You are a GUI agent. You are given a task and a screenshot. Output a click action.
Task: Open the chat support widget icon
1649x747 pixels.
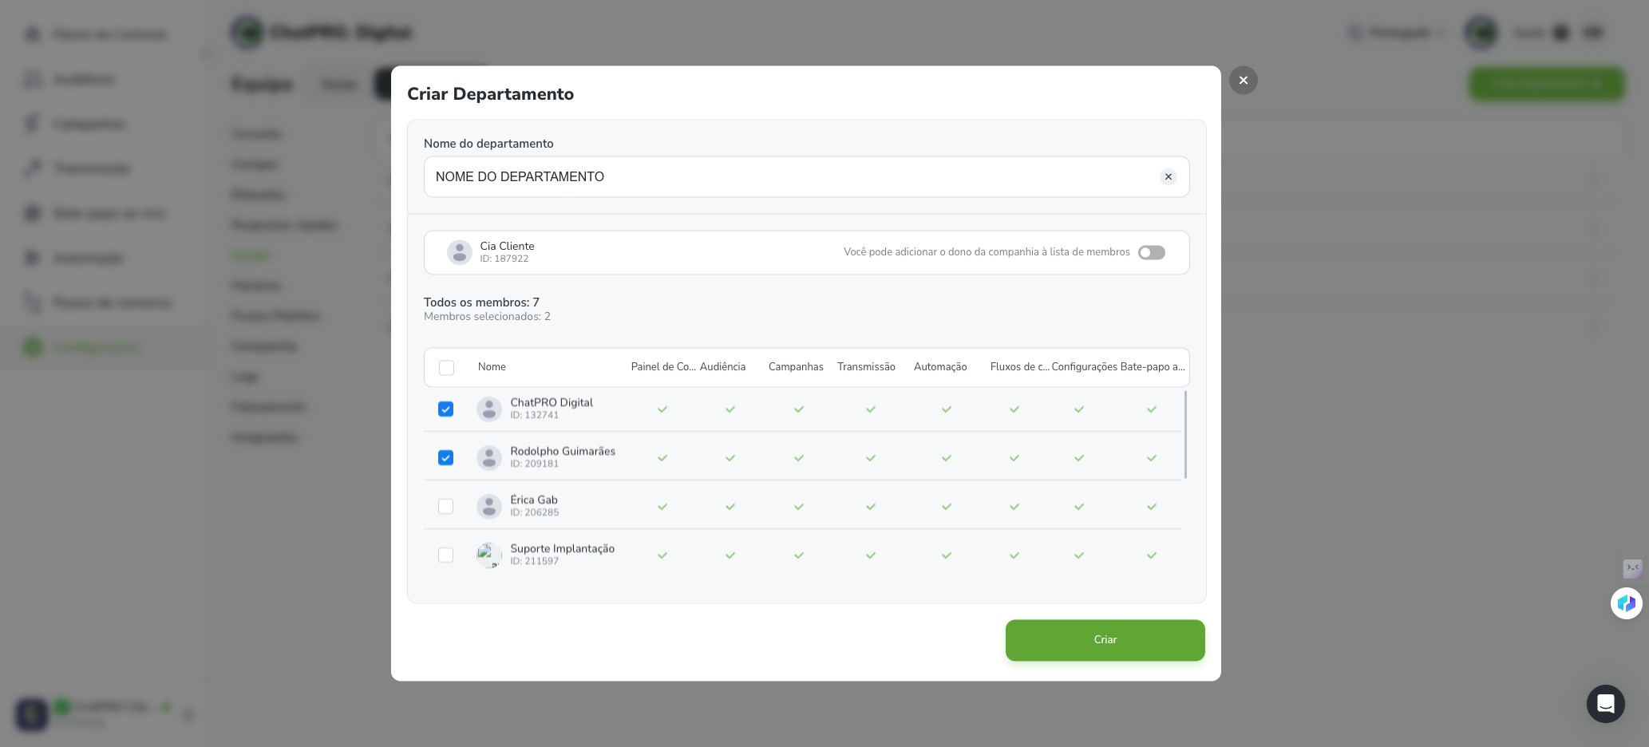tap(1606, 704)
